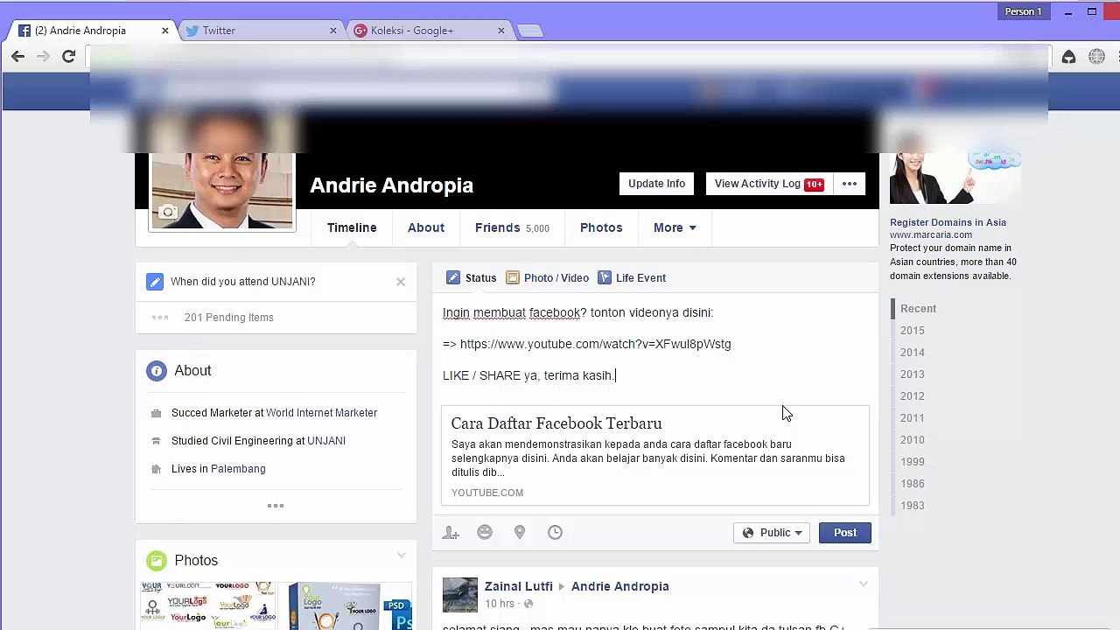Click Andrie Andropia name in post header
The height and width of the screenshot is (630, 1120).
pyautogui.click(x=620, y=586)
